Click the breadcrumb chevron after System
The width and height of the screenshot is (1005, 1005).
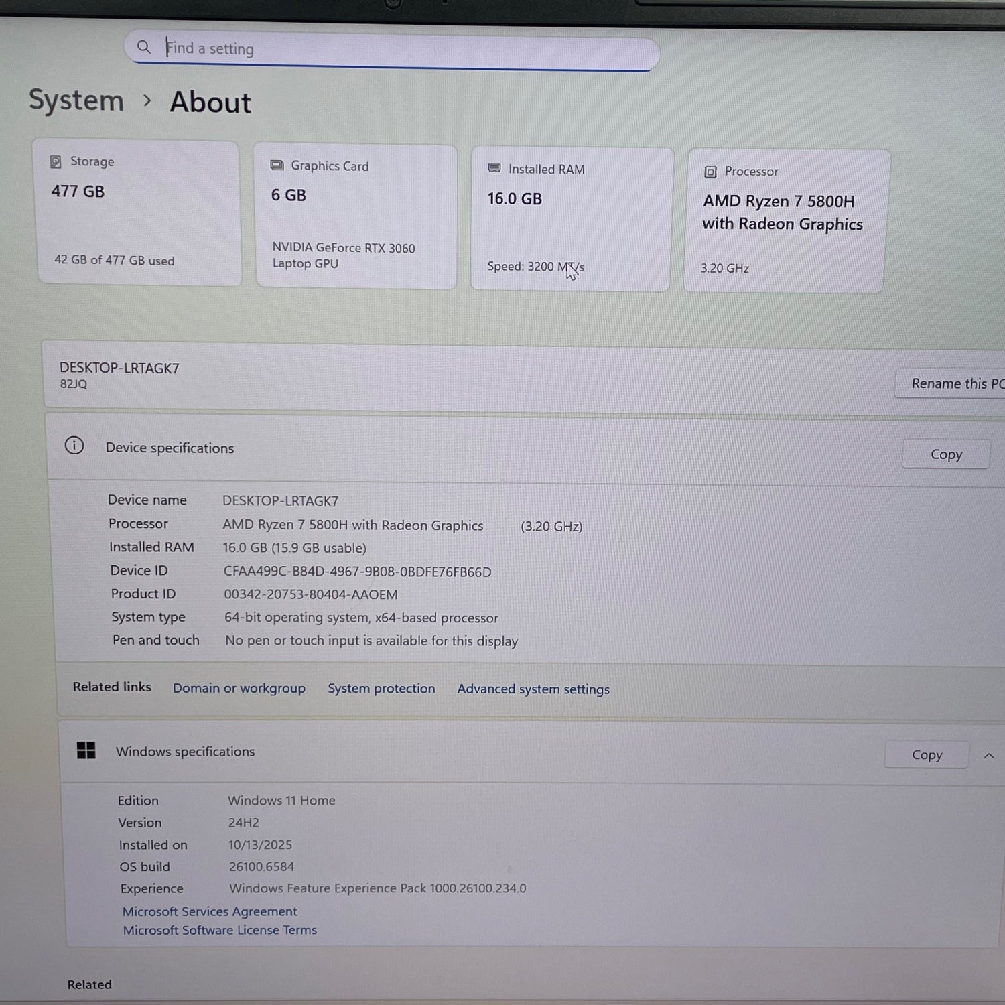tap(147, 101)
